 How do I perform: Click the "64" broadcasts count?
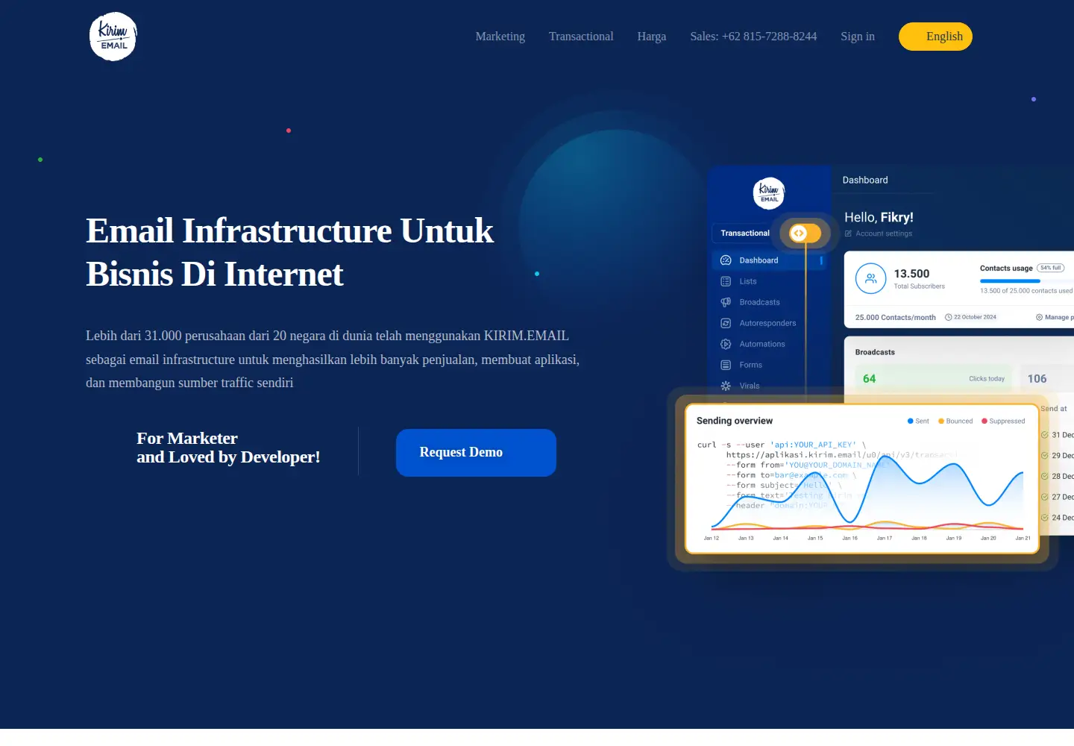point(869,379)
